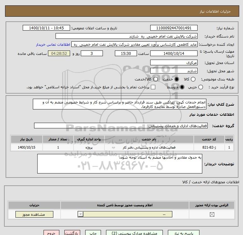The width and height of the screenshot is (243, 235).
Task: Click the delivery city field شازند
Action: coord(174,71)
